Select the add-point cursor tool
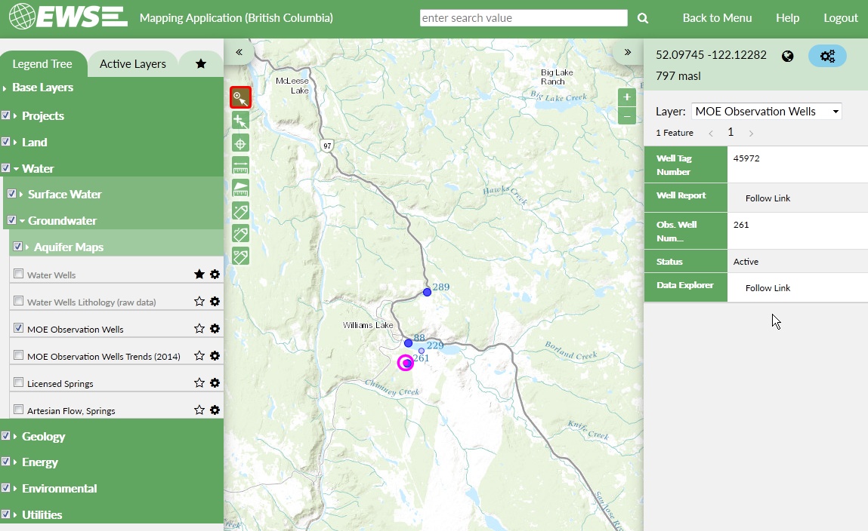This screenshot has width=868, height=531. (x=240, y=121)
